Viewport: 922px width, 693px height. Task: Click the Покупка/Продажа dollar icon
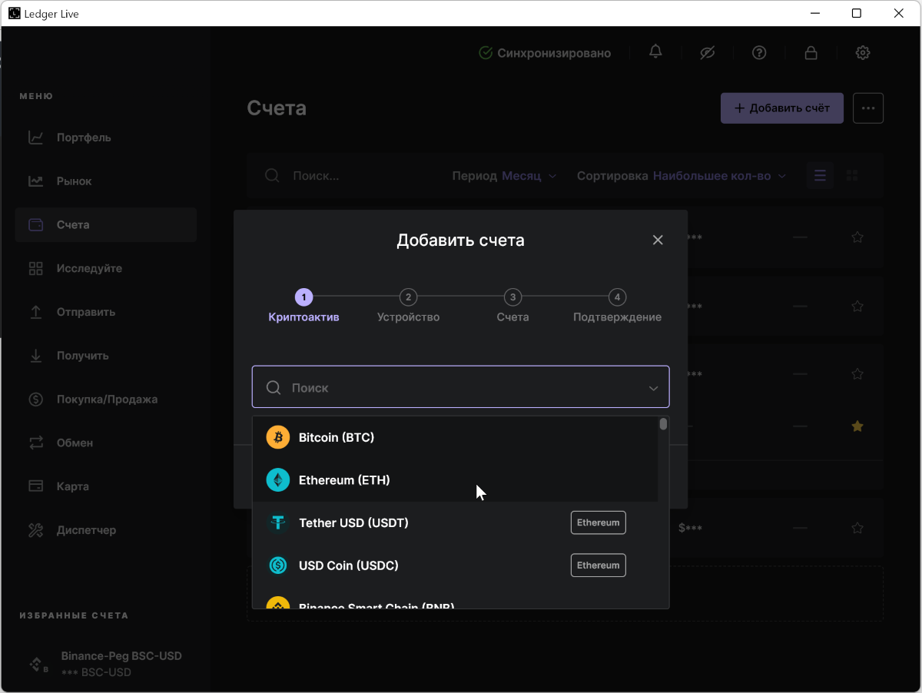[x=35, y=399]
